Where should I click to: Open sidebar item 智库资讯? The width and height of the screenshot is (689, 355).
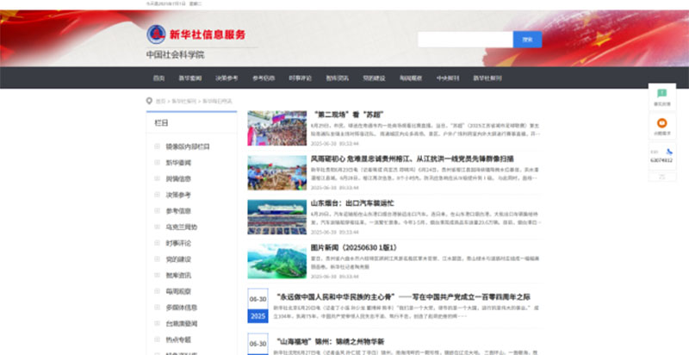pyautogui.click(x=178, y=275)
